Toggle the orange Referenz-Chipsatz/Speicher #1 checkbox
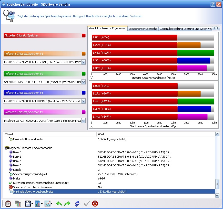223x209 pixels. (84, 54)
